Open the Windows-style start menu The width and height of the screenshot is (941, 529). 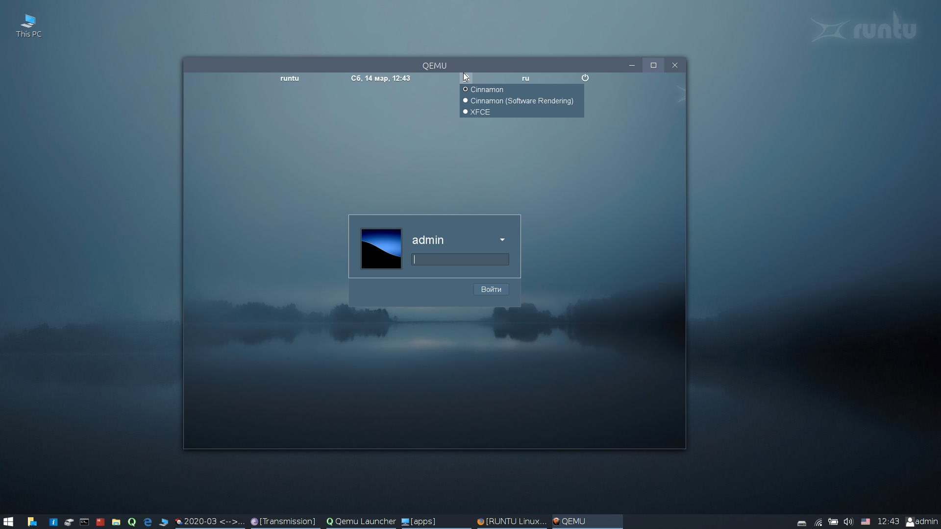tap(8, 522)
